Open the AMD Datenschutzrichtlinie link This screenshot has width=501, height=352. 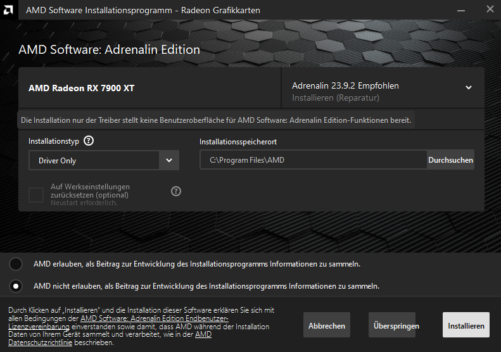[x=110, y=338]
